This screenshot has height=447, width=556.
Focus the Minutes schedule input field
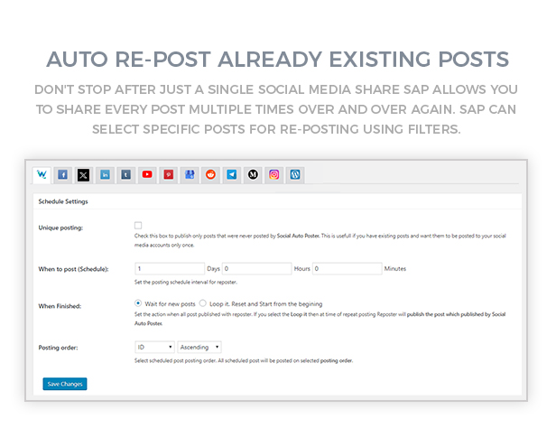click(x=347, y=268)
